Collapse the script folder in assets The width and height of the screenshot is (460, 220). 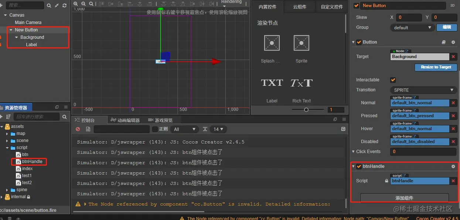tap(7, 148)
